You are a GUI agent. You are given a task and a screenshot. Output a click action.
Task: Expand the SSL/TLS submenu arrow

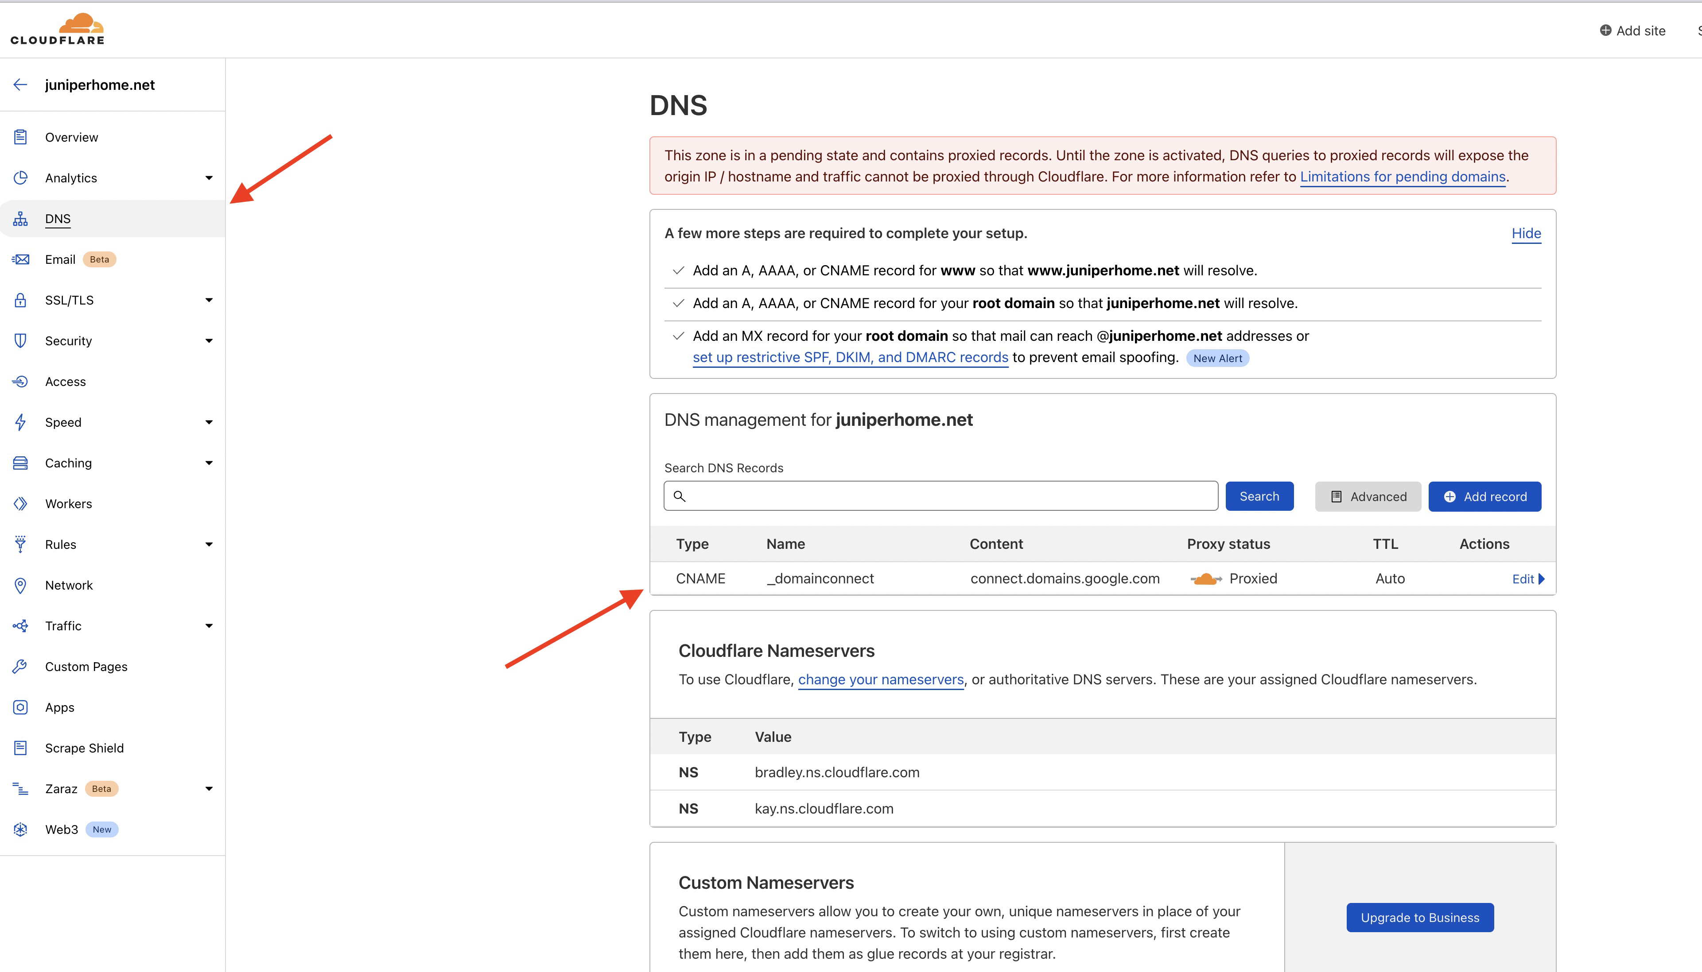pyautogui.click(x=209, y=300)
